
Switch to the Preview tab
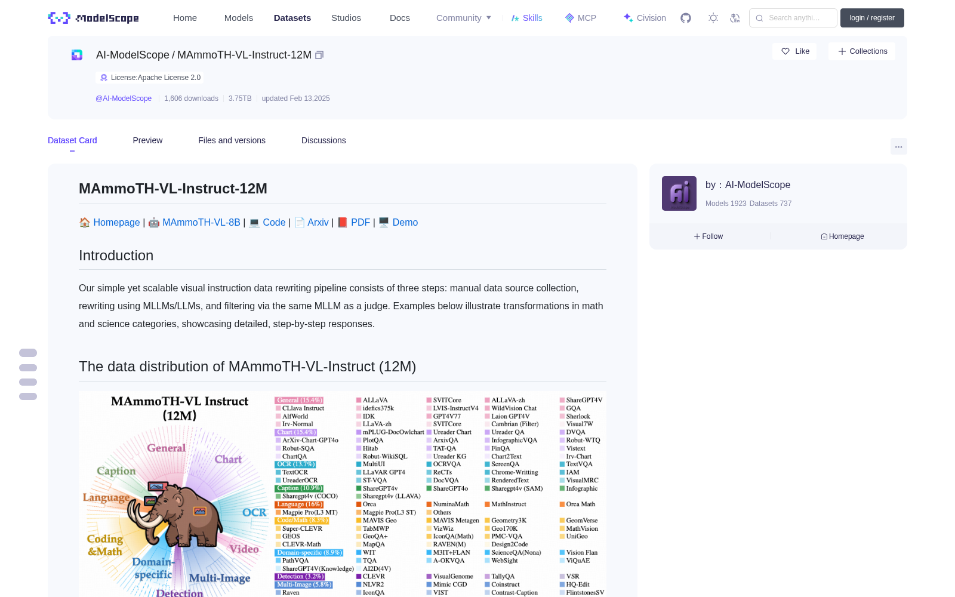[x=147, y=140]
